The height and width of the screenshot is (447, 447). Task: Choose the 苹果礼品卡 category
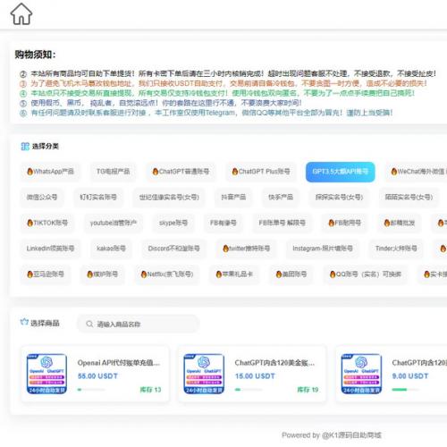pos(234,274)
